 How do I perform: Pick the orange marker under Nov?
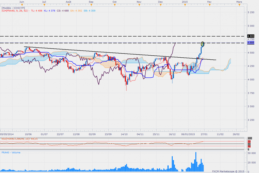(x=139, y=5)
